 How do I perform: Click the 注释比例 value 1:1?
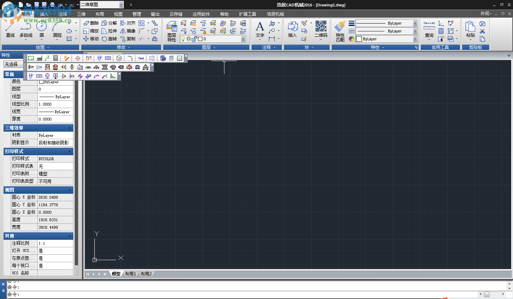click(x=55, y=243)
